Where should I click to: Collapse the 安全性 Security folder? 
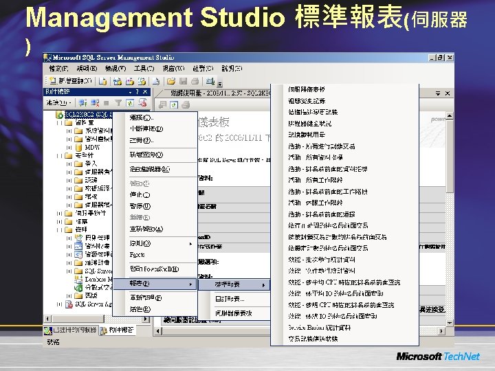tap(59, 155)
